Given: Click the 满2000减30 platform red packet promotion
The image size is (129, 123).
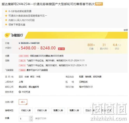Looking at the screenshot, I should (57, 65).
